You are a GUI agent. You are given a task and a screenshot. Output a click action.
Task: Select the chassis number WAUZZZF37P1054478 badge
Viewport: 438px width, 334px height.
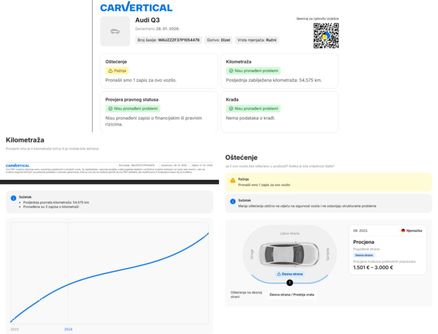168,40
